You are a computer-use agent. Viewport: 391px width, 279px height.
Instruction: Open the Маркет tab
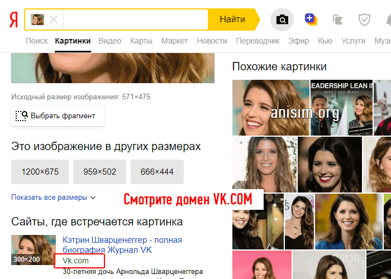point(174,41)
